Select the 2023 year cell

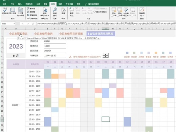[16, 46]
